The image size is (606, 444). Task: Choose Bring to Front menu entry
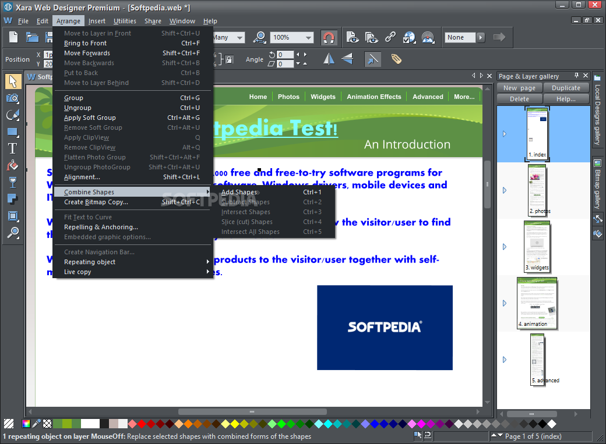(133, 43)
